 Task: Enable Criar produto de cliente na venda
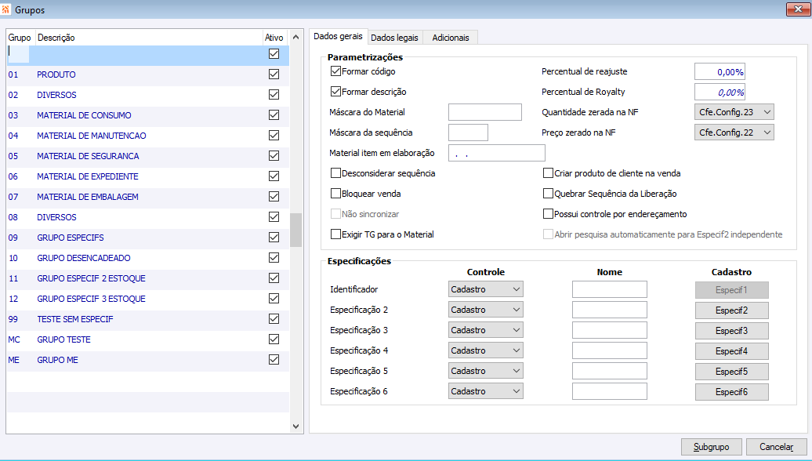pos(548,173)
